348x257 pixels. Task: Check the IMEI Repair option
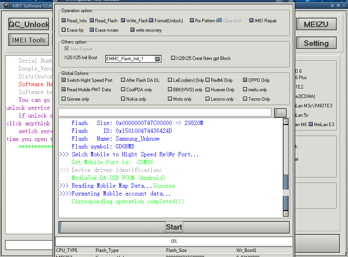click(x=251, y=20)
